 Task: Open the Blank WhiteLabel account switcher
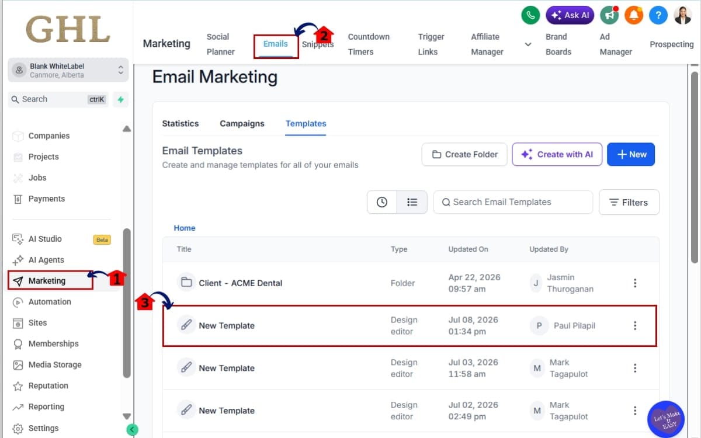pyautogui.click(x=68, y=71)
